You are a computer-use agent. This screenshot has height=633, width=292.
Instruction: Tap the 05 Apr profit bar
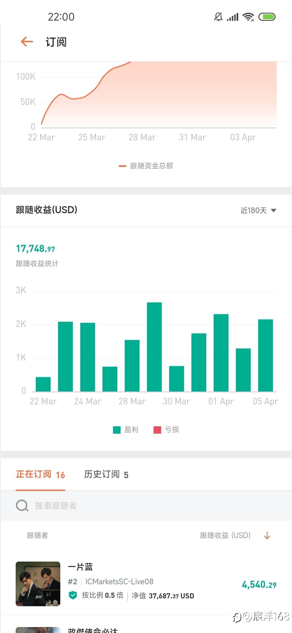pyautogui.click(x=266, y=355)
